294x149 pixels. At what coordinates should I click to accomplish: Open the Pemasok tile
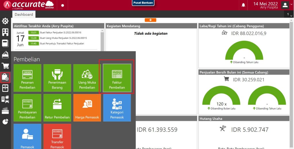coord(27,136)
